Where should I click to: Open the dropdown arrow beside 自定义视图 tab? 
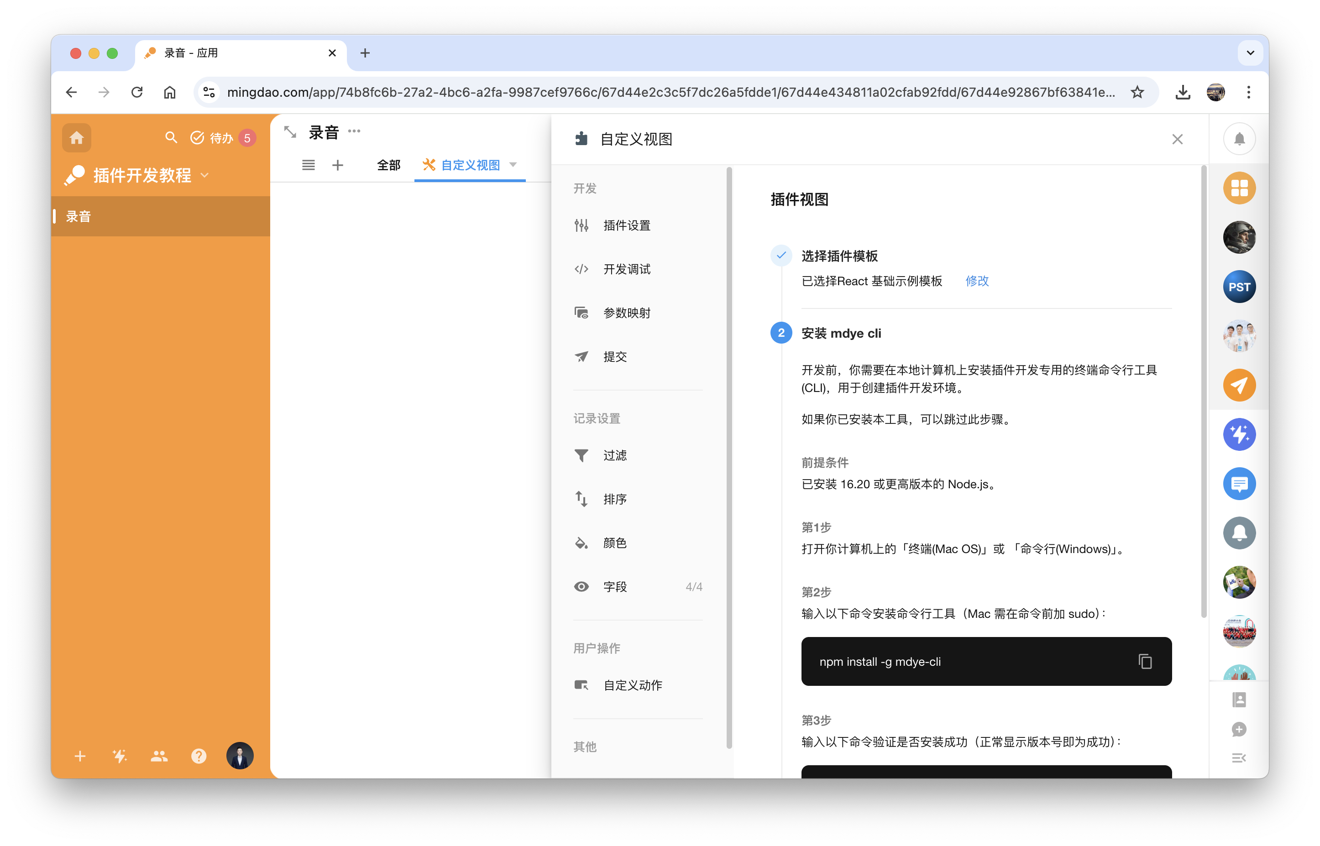tap(513, 165)
